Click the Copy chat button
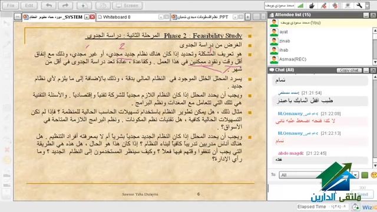The image size is (377, 212). [349, 70]
